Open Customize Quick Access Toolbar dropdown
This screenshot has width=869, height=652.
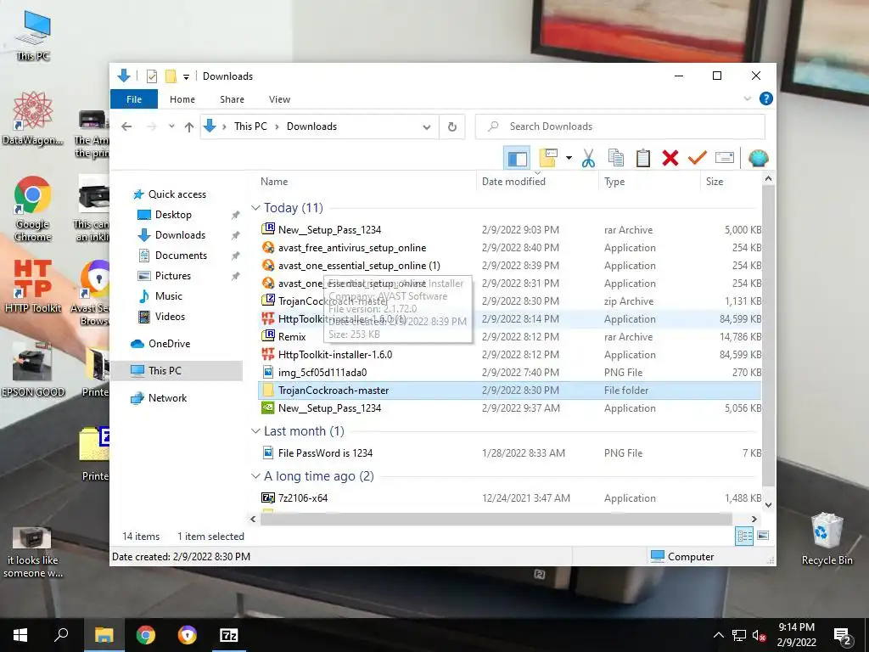pos(186,77)
